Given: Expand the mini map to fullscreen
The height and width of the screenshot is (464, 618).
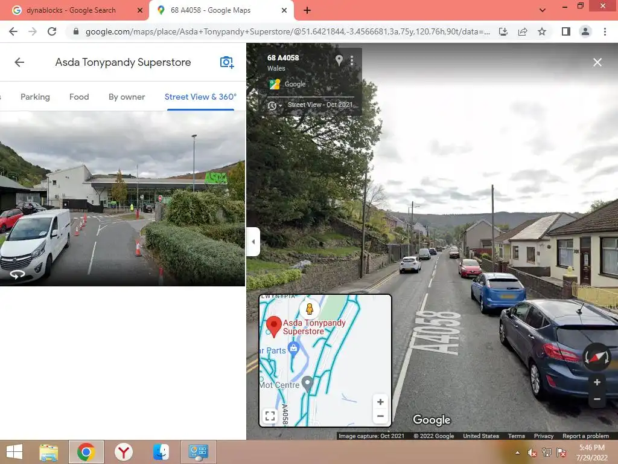Looking at the screenshot, I should pos(270,416).
